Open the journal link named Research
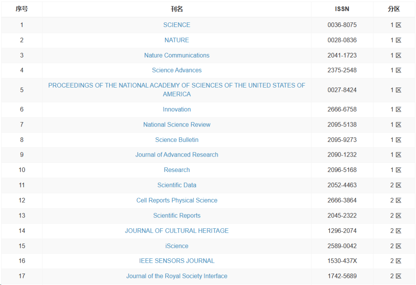Image resolution: width=416 pixels, height=285 pixels. click(x=177, y=170)
